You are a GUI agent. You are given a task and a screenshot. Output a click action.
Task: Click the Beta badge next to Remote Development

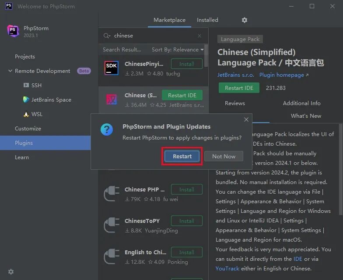[84, 71]
